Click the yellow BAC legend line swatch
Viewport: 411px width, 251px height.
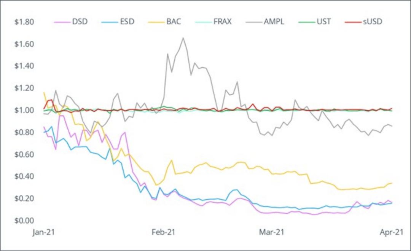(155, 22)
